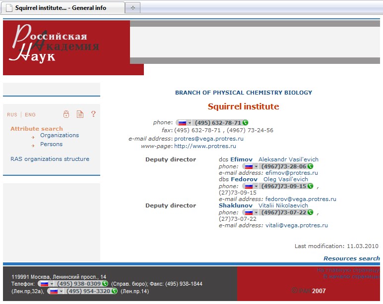
Task: Open country dropdown for (495) 632-78-71
Action: pyautogui.click(x=190, y=123)
